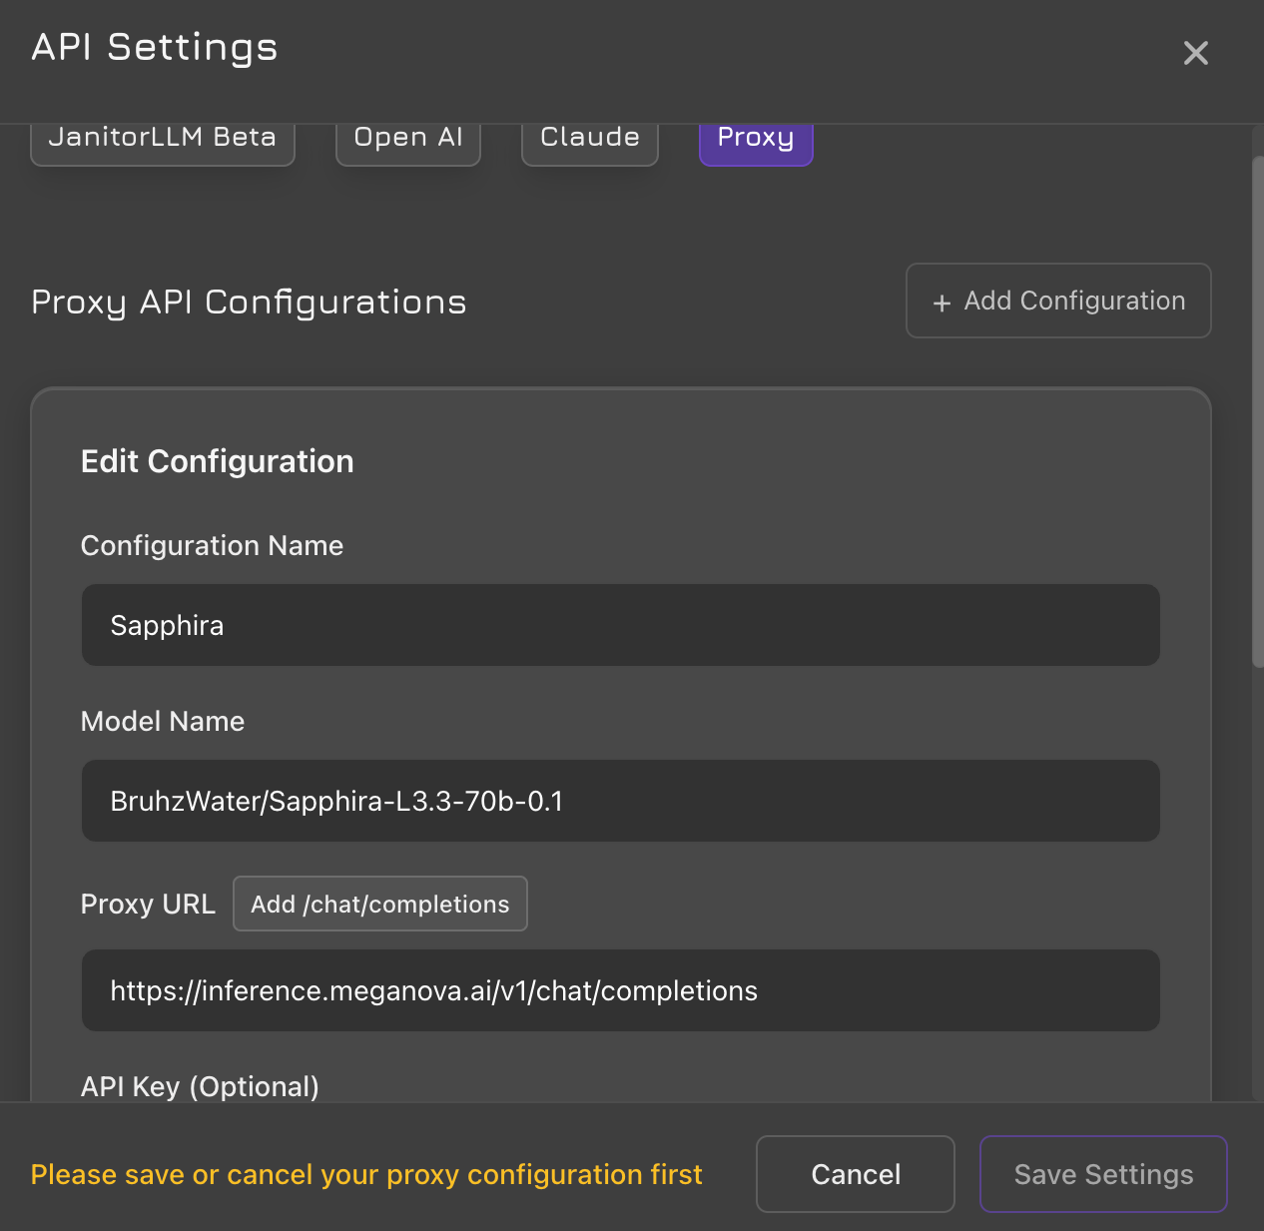Switch to the Open AI tab
This screenshot has width=1264, height=1231.
click(x=407, y=137)
